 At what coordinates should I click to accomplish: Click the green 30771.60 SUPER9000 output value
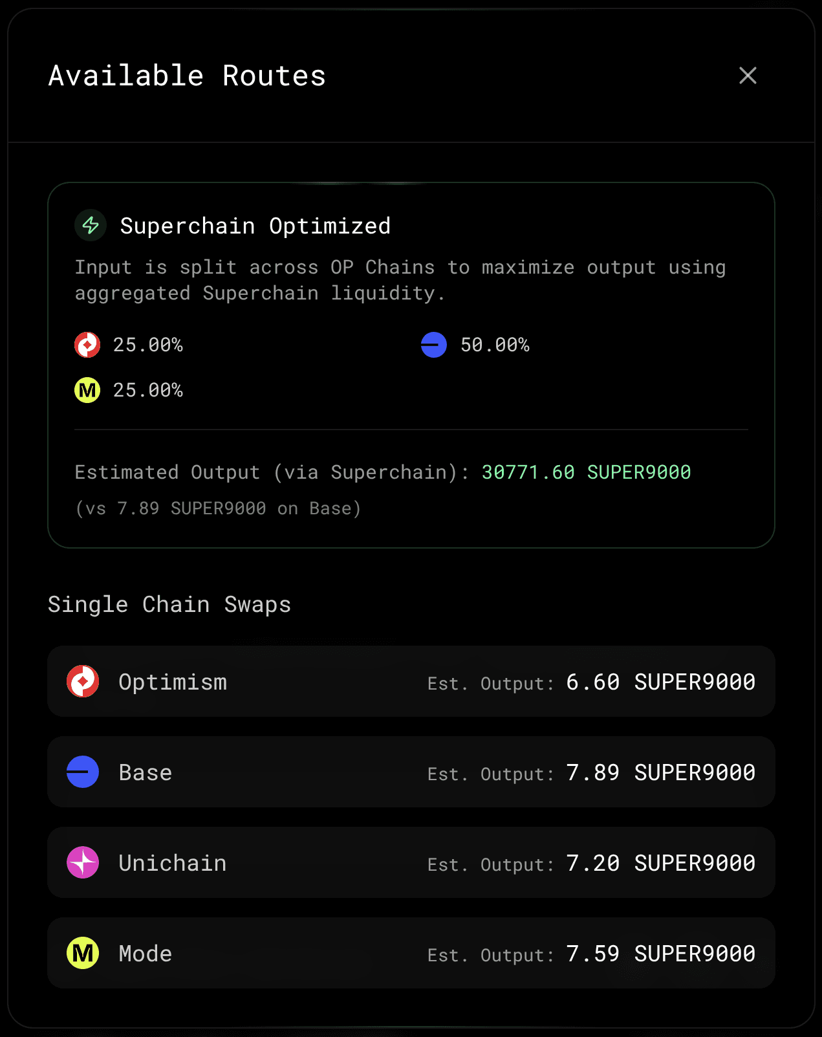586,472
